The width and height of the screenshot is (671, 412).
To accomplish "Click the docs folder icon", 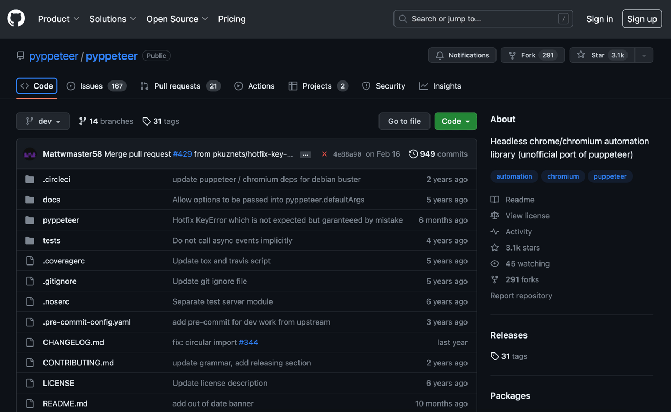I will point(30,200).
